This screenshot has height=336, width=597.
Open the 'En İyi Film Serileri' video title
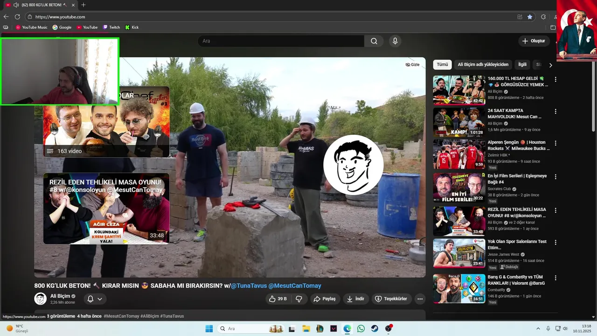pyautogui.click(x=517, y=179)
